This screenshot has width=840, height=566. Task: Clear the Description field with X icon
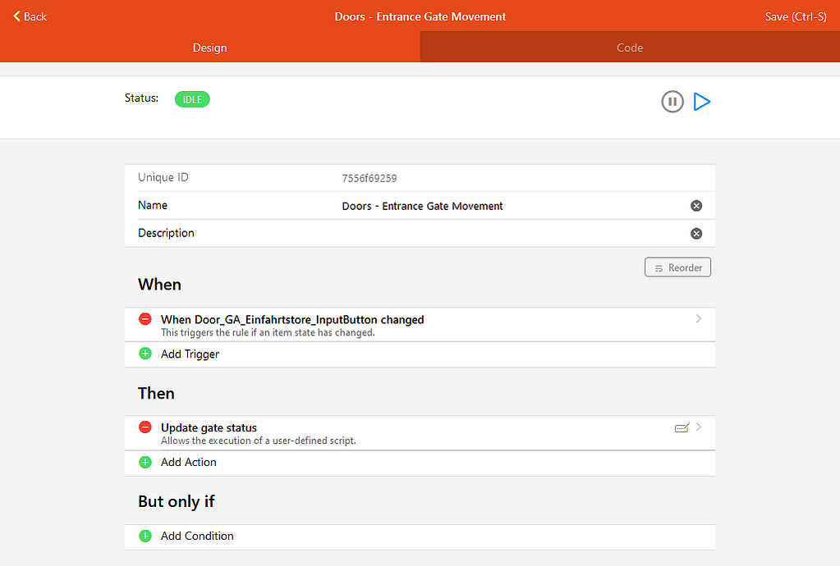click(x=695, y=234)
